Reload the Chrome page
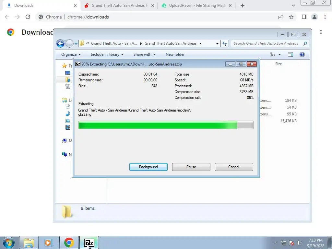Screen dimensions: 332x249 point(28,17)
